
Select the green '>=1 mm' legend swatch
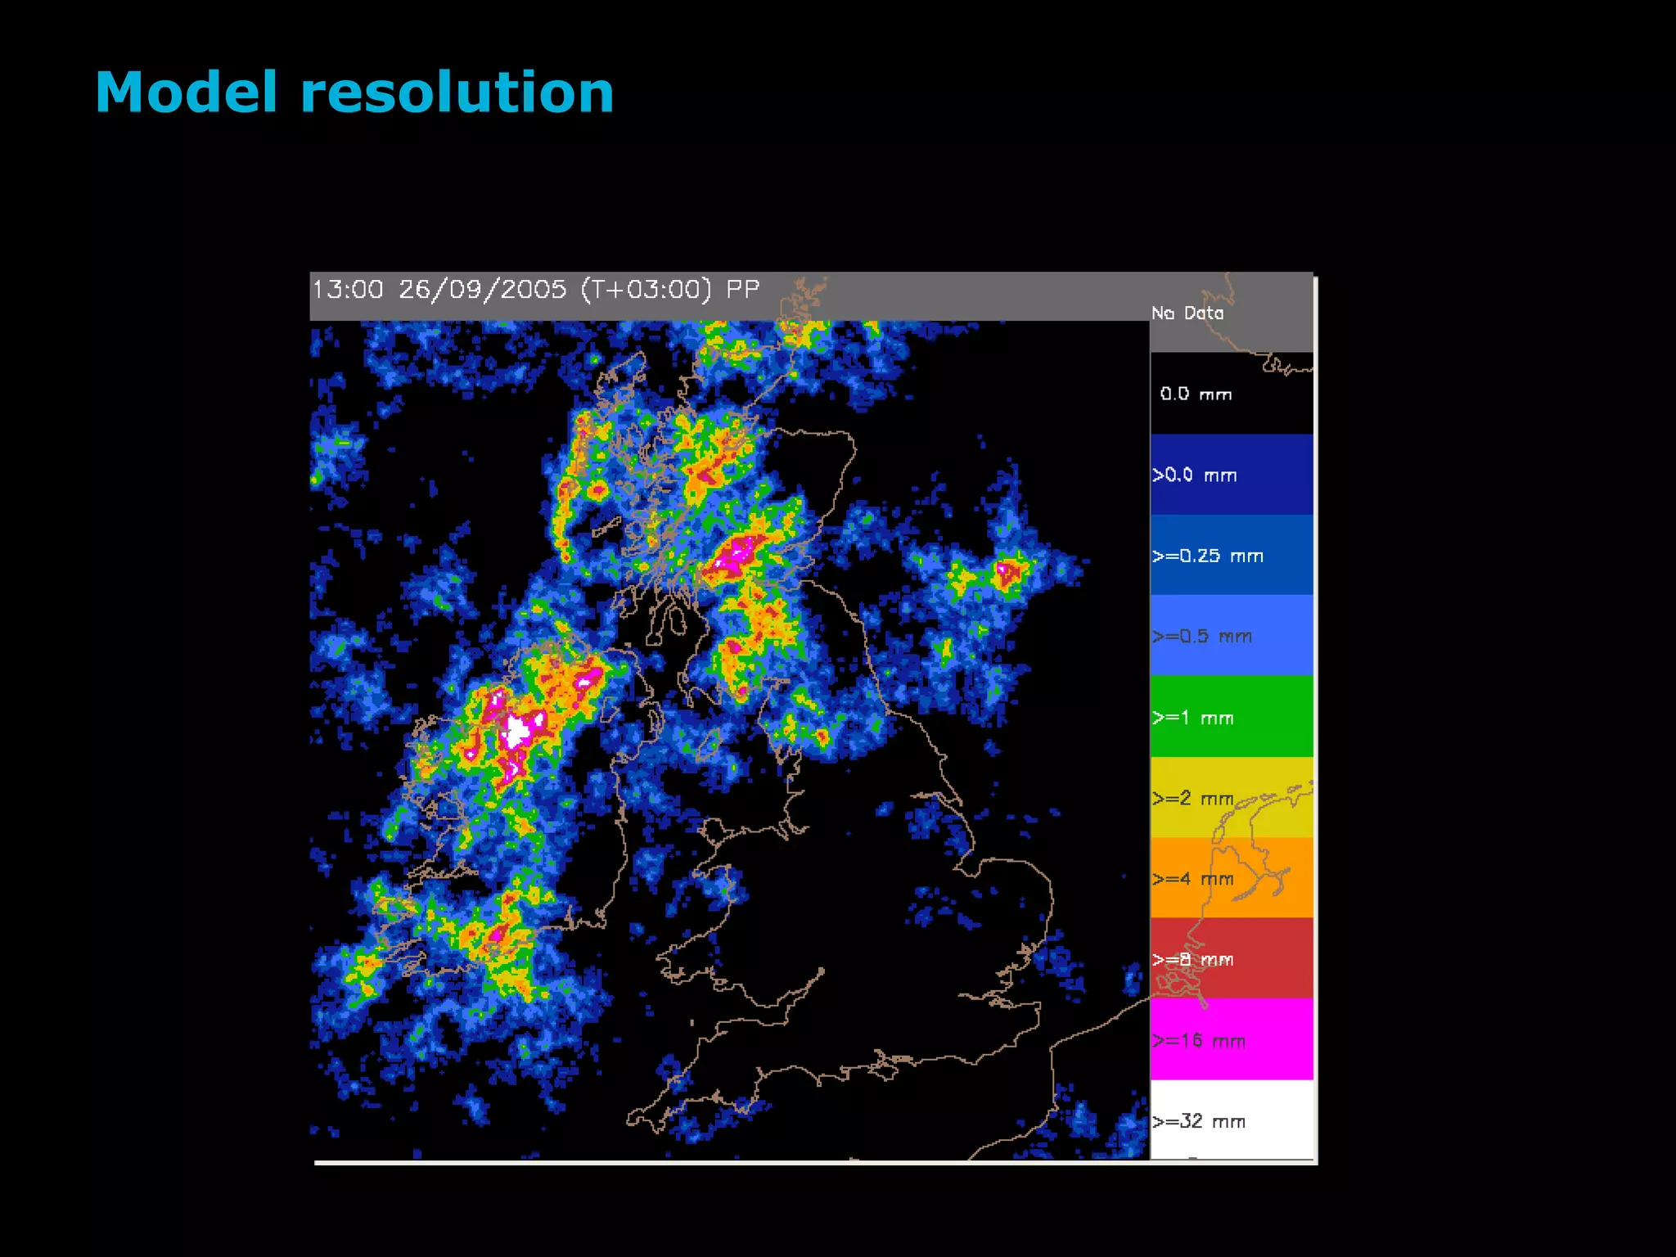coord(1232,717)
